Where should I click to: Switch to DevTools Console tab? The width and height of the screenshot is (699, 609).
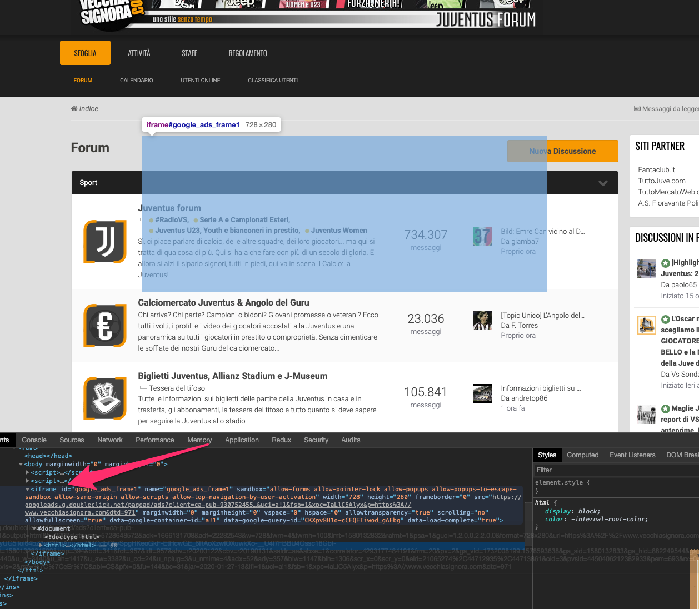click(x=34, y=440)
